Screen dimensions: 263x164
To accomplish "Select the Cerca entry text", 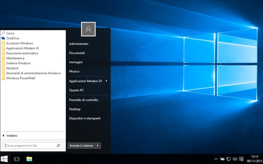I will pos(10,33).
